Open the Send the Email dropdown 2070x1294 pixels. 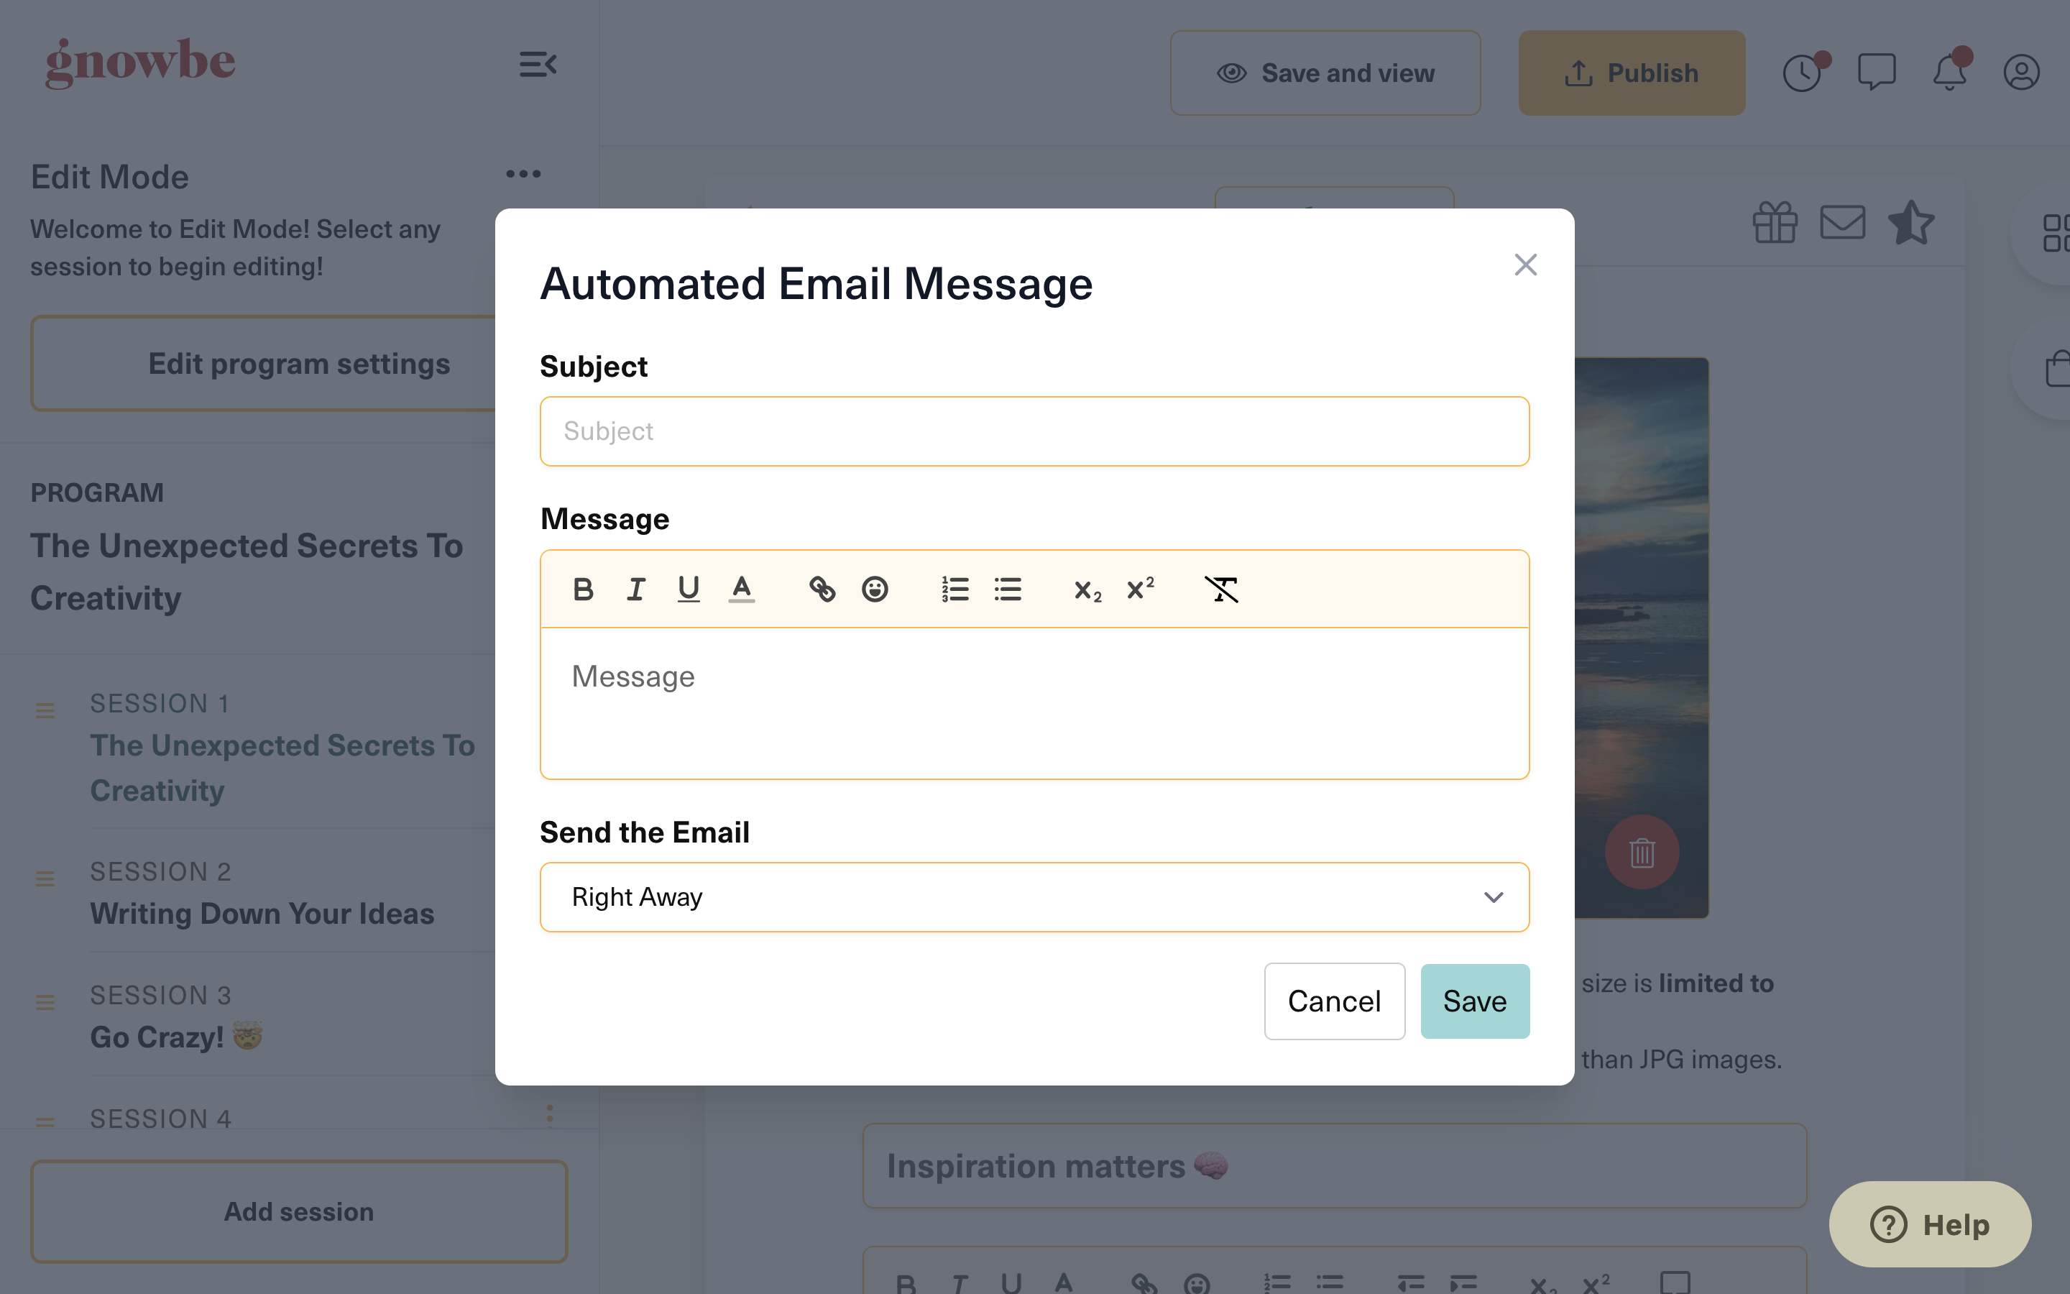coord(1034,897)
